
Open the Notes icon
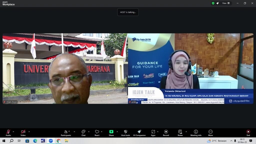180,132
